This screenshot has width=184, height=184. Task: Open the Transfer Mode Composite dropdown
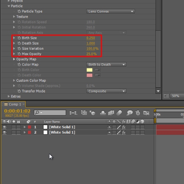click(106, 91)
